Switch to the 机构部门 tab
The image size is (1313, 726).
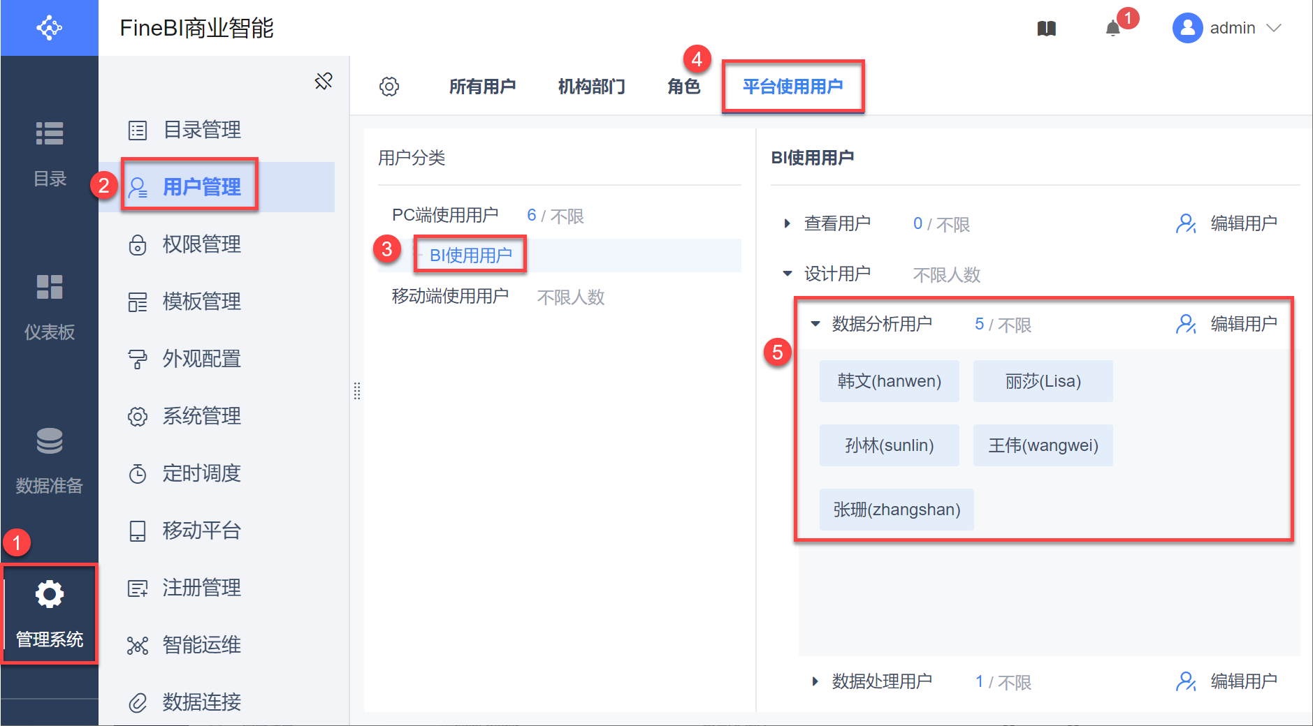tap(591, 87)
